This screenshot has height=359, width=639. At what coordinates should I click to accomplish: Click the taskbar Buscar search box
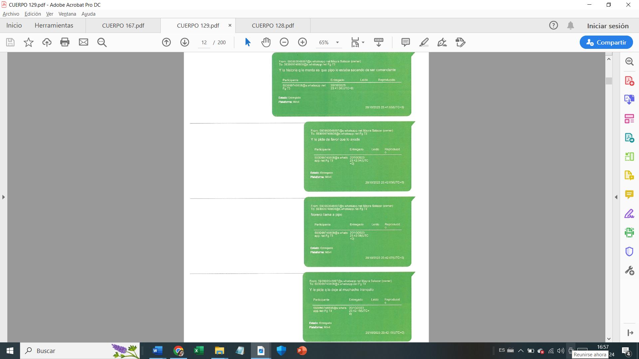coord(80,351)
